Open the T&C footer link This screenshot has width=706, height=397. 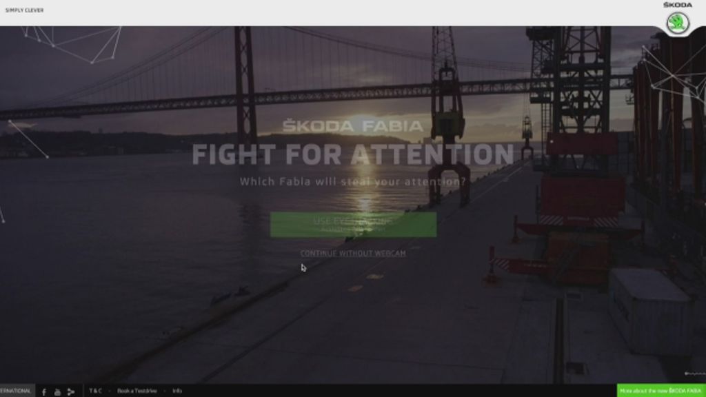[x=95, y=391]
